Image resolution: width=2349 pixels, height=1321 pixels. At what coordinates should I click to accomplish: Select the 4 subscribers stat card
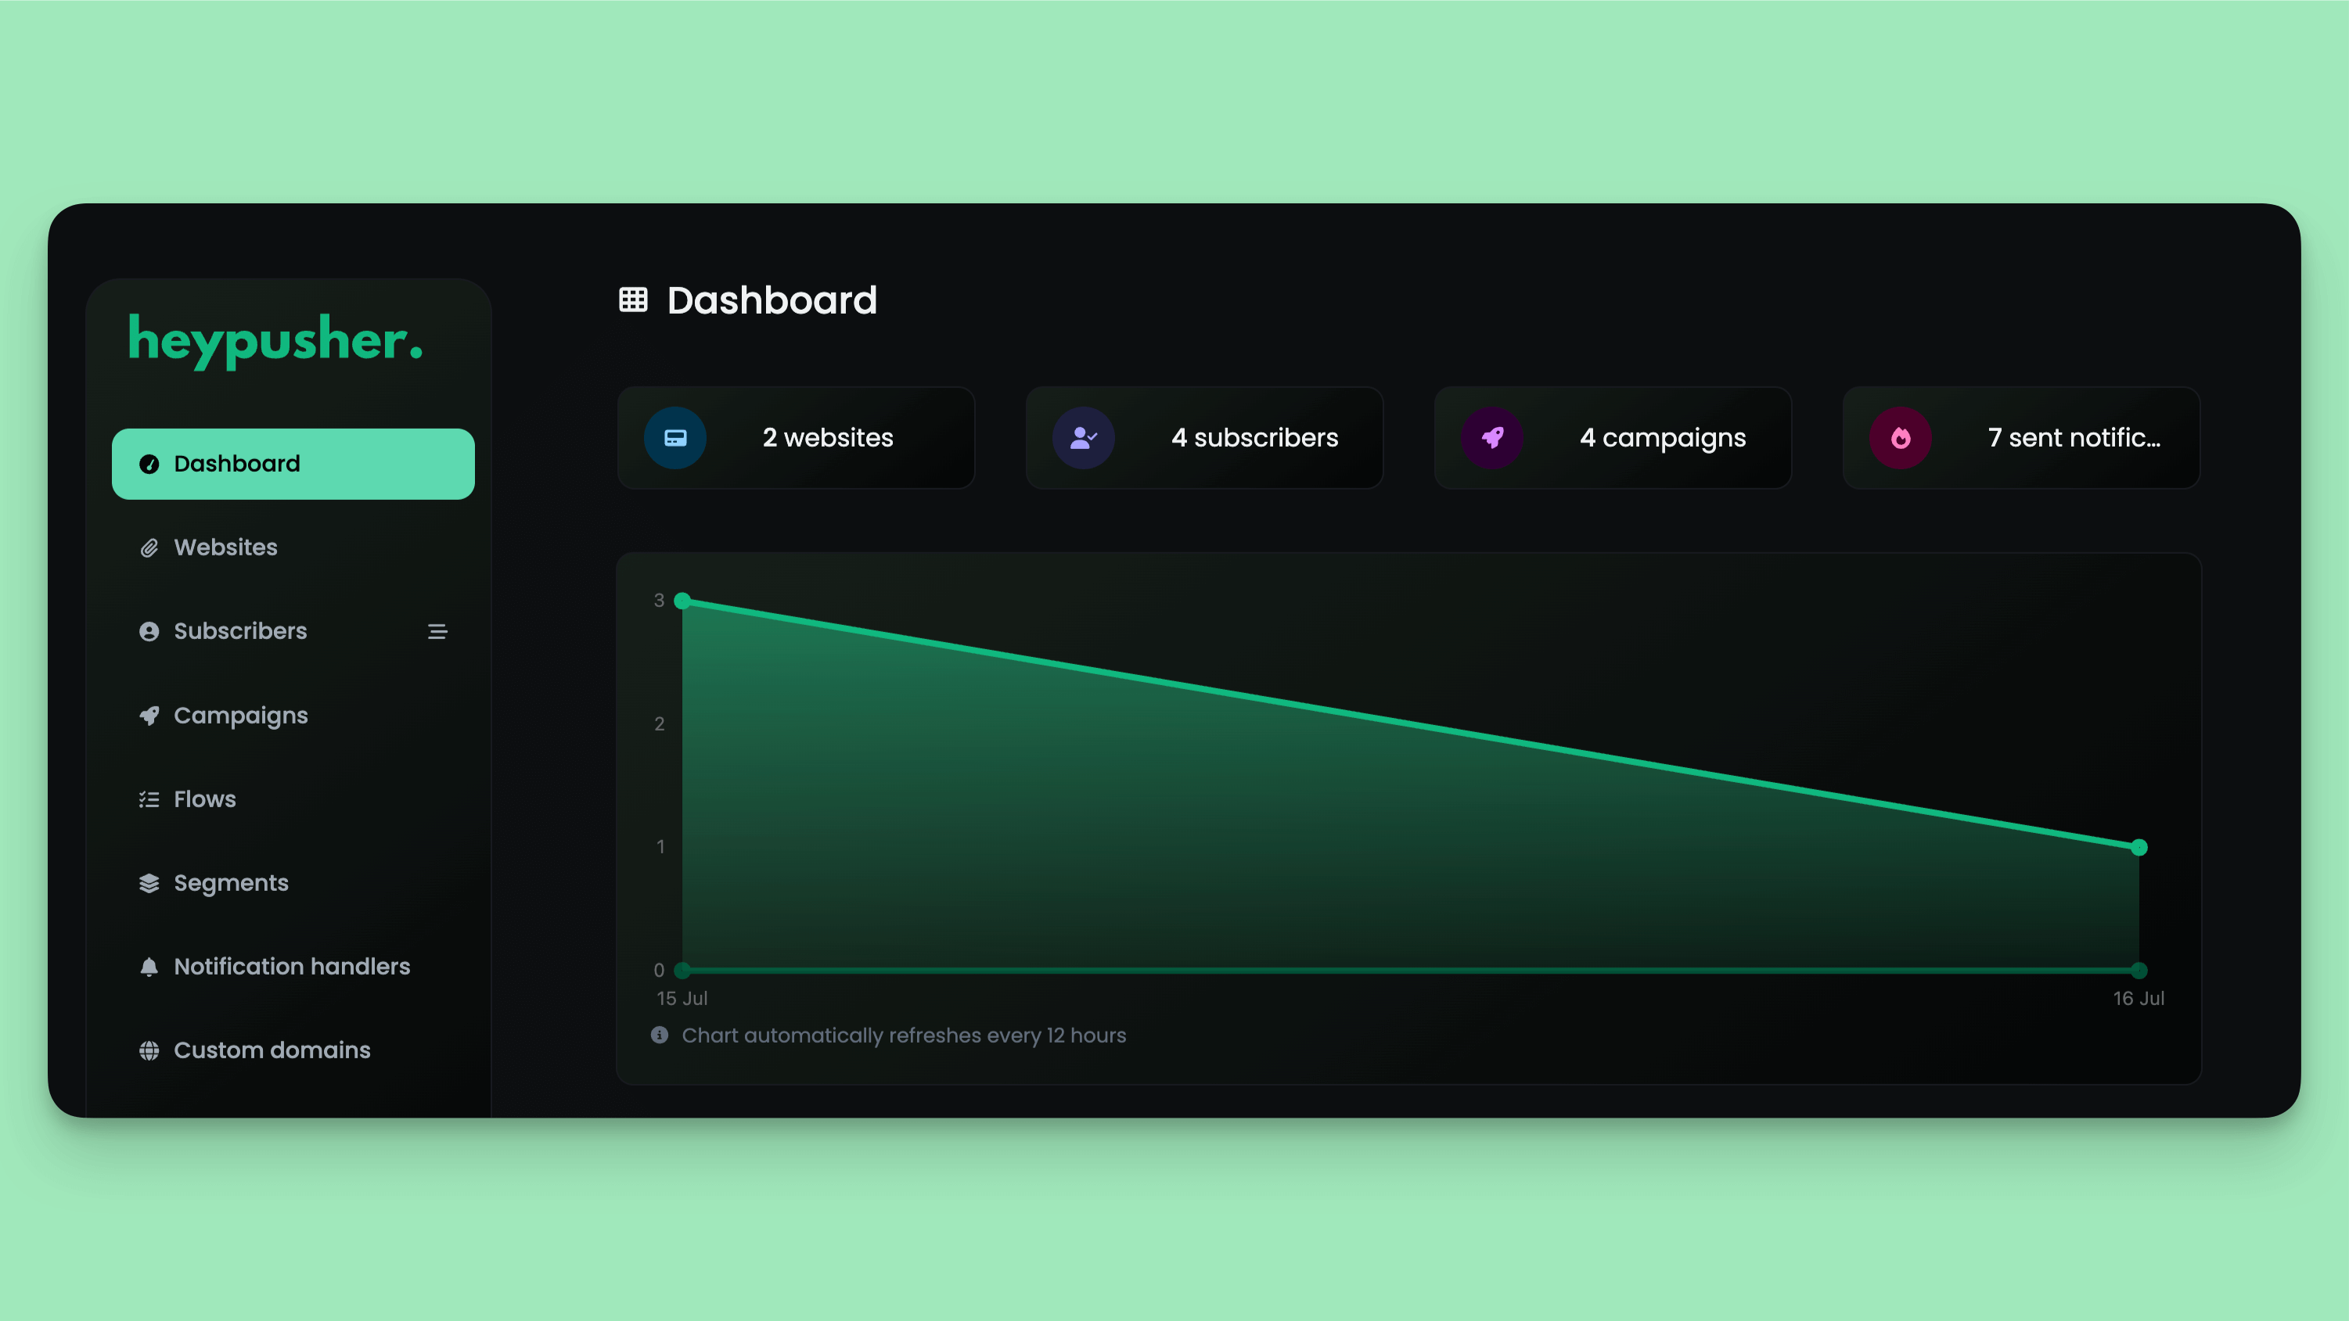[x=1203, y=437]
